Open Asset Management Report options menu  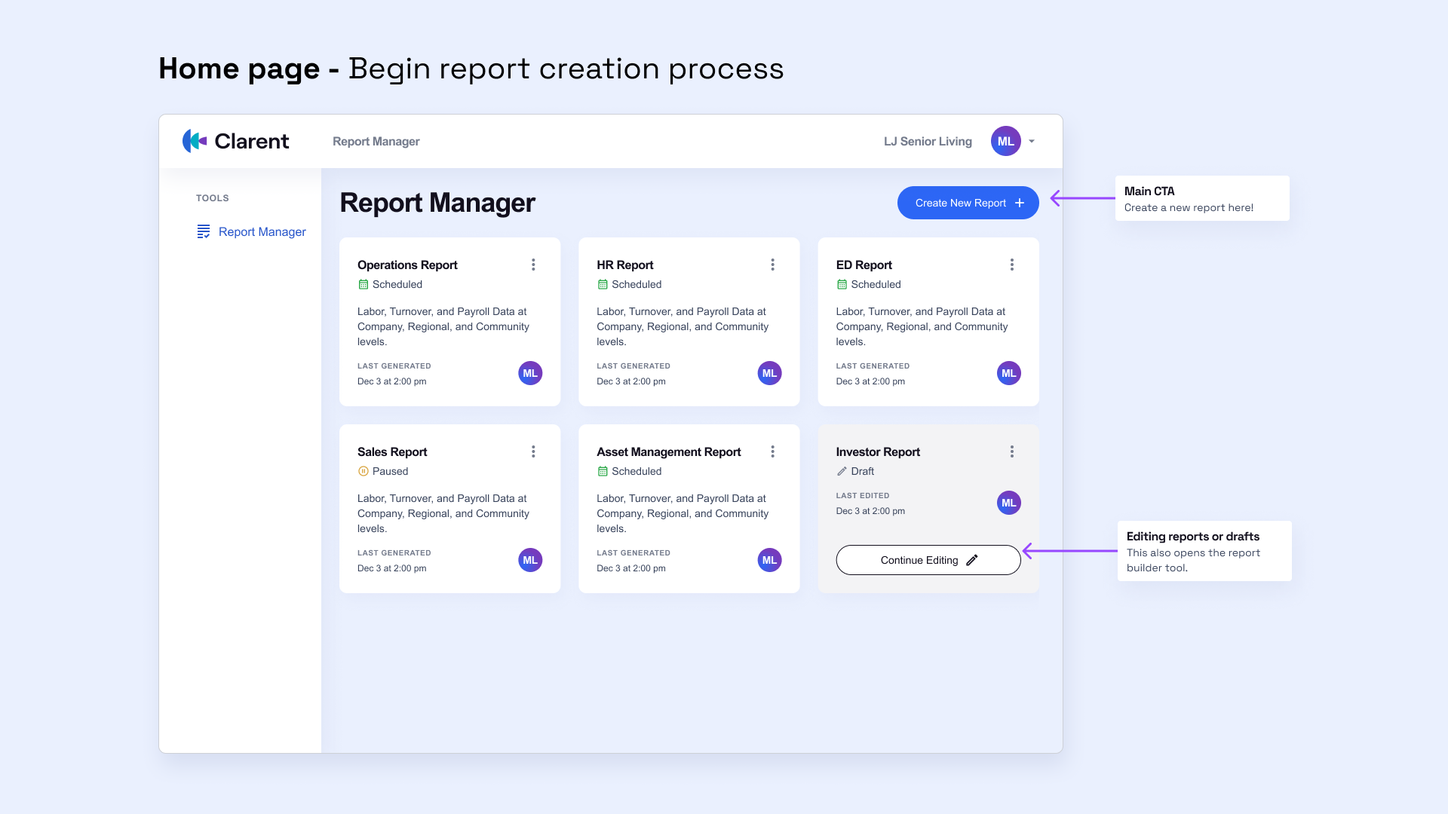click(x=772, y=451)
